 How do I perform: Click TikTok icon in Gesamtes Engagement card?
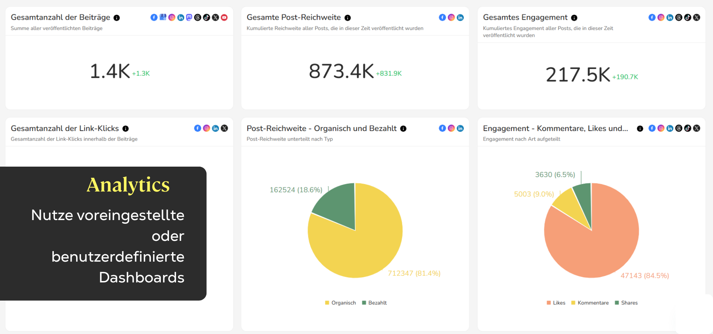(688, 17)
